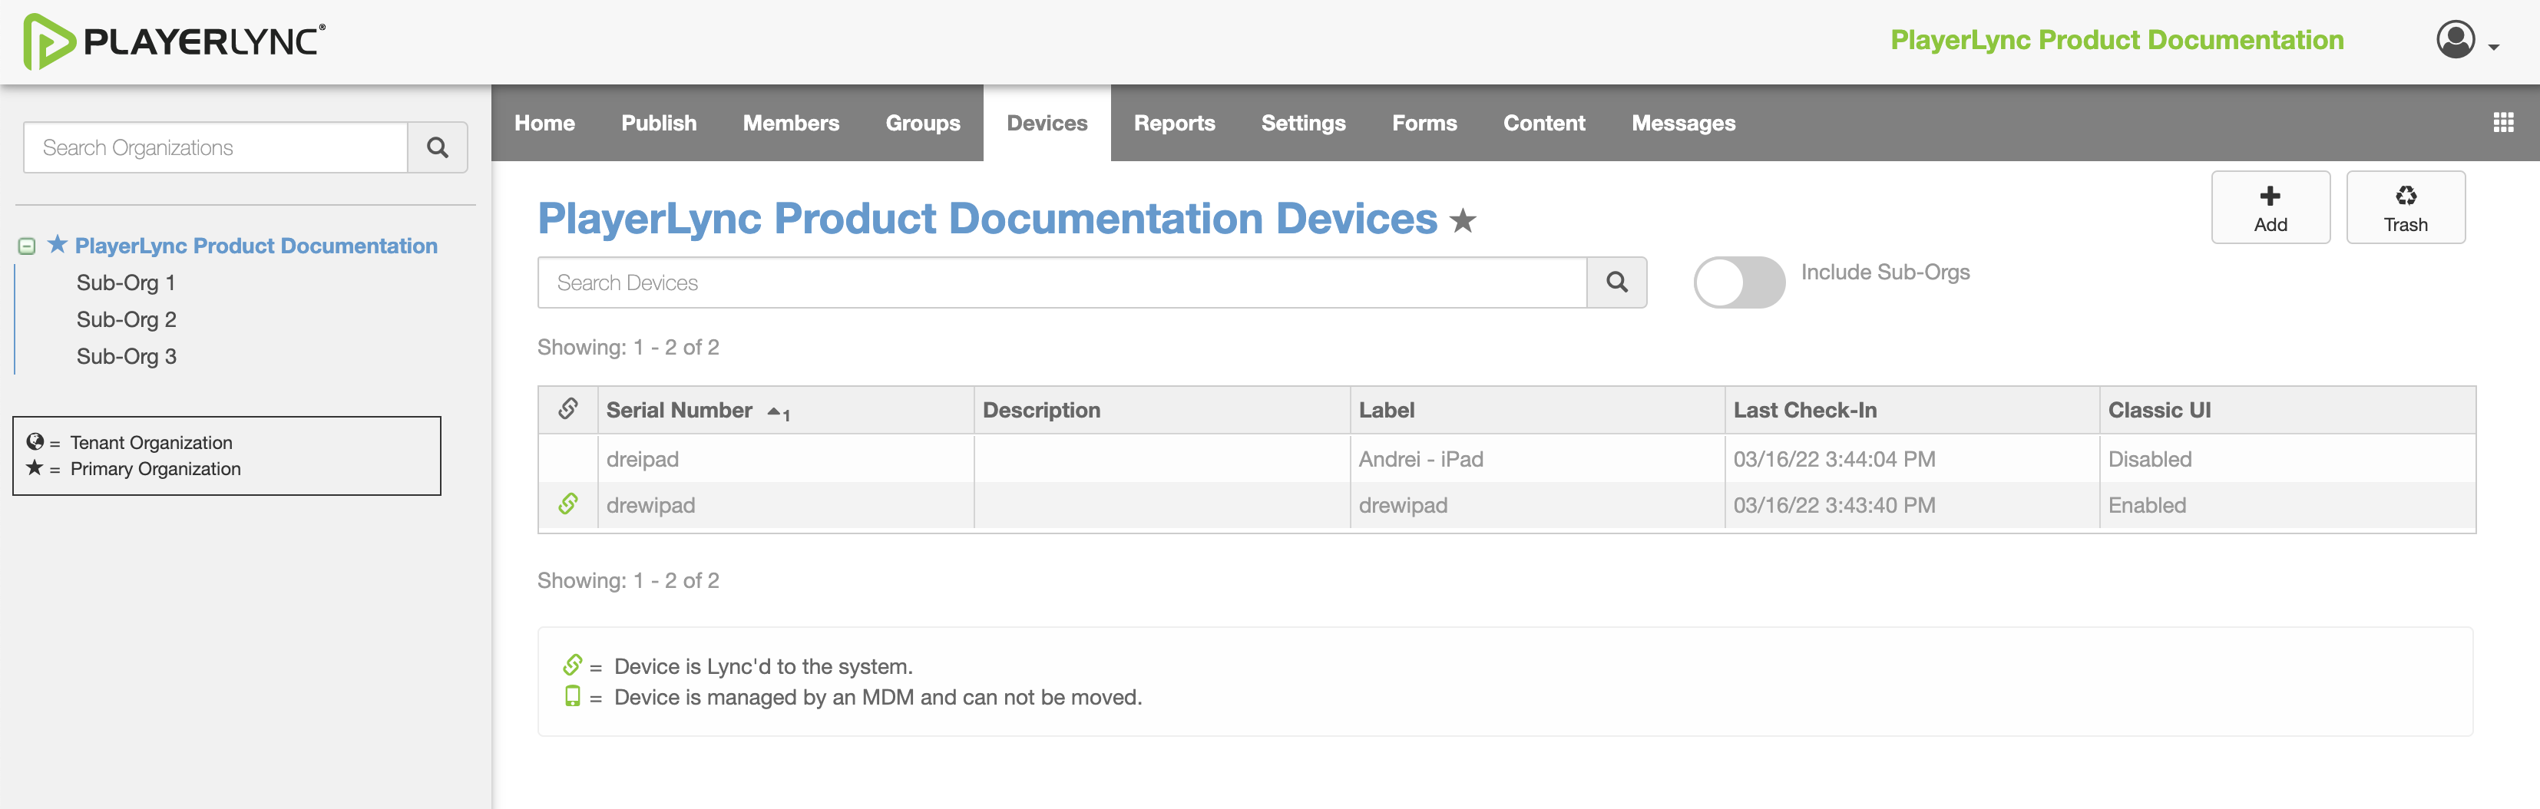Click the drewipad serial number cell
2540x809 pixels.
pyautogui.click(x=785, y=506)
